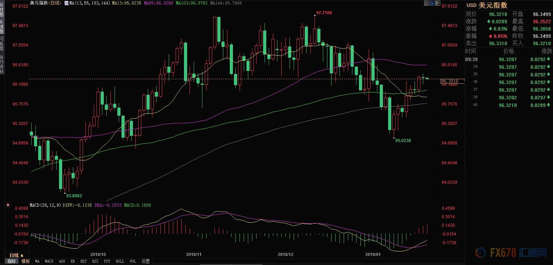
Task: Click the 涨跌 value 0.0289
Action: [500, 22]
